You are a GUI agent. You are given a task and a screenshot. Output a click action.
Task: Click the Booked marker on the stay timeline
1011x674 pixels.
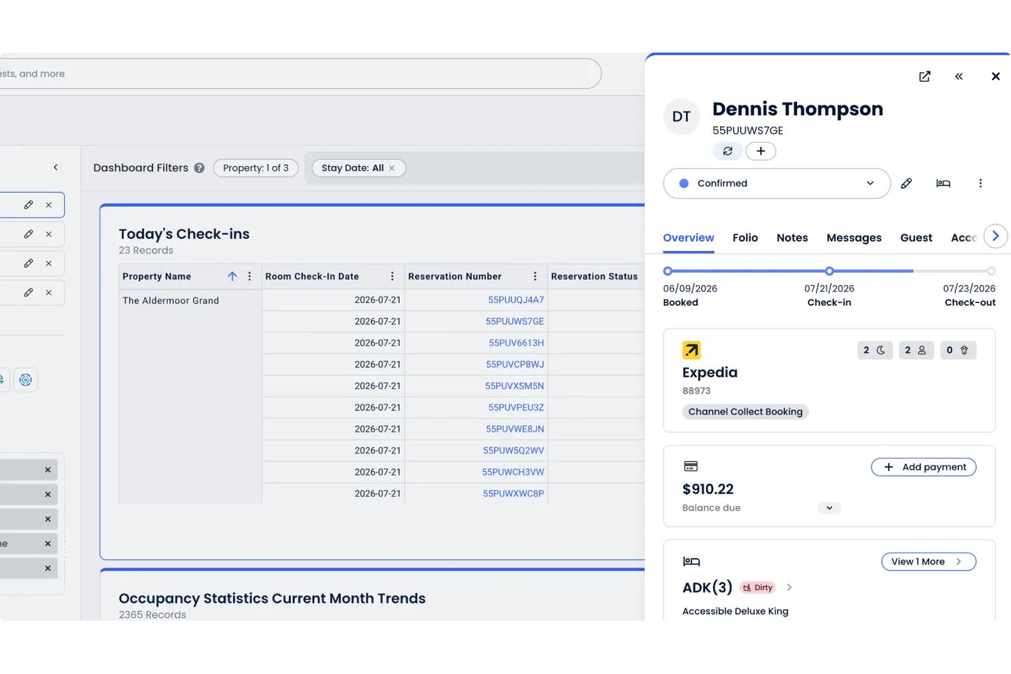click(668, 271)
